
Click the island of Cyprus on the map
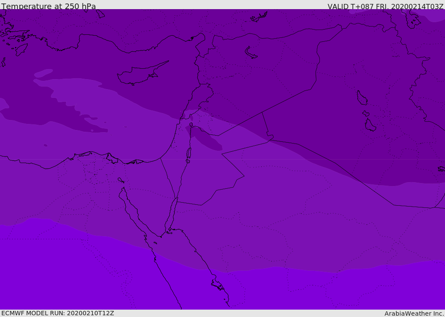click(143, 73)
